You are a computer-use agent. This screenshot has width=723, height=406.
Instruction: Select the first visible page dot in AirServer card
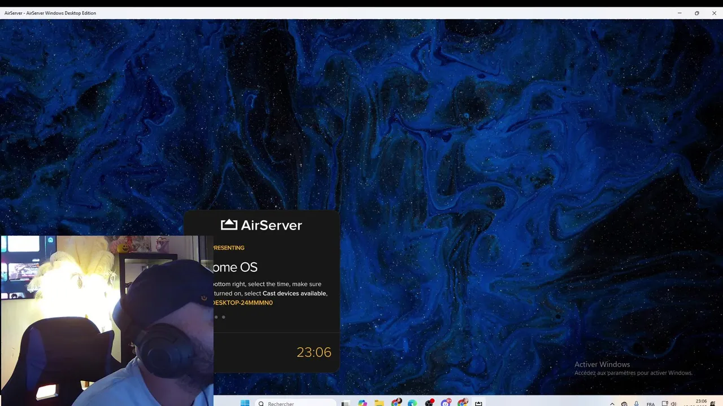216,317
